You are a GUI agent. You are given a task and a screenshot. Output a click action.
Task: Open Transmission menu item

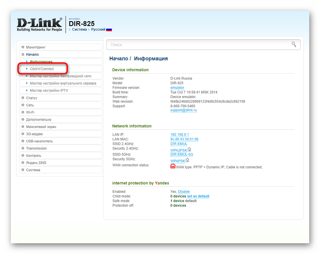61,149
